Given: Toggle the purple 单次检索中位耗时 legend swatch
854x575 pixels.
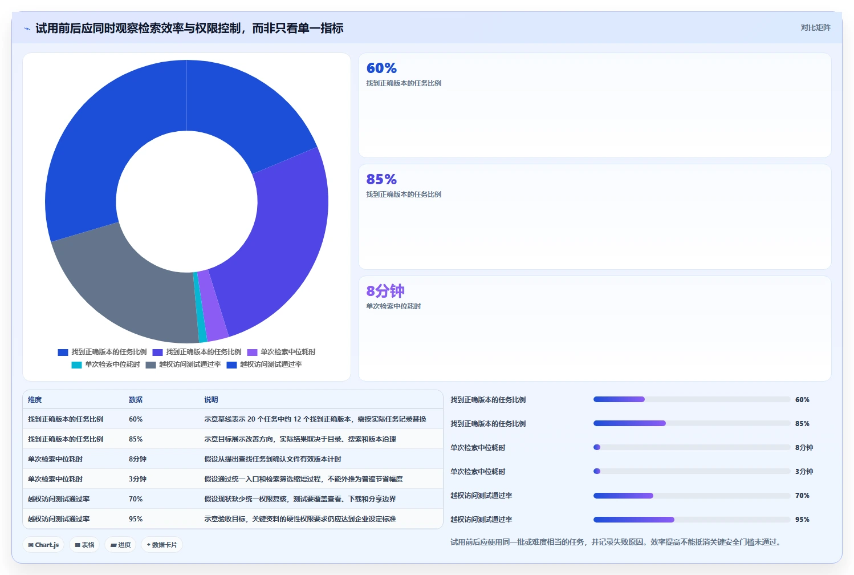Looking at the screenshot, I should [x=252, y=353].
